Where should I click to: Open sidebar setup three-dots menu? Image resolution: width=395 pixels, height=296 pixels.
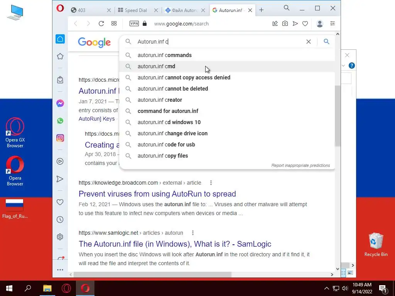click(60, 270)
